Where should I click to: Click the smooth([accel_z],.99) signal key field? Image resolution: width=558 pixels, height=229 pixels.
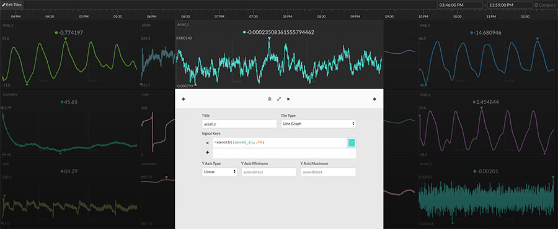tap(280, 143)
